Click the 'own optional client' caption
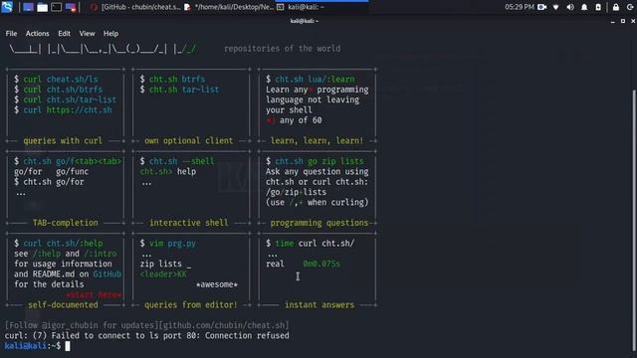637x358 pixels. tap(189, 141)
